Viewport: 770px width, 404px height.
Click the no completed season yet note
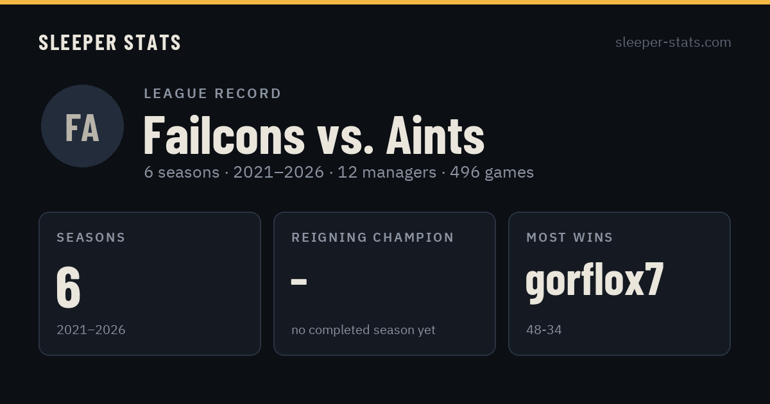point(363,330)
